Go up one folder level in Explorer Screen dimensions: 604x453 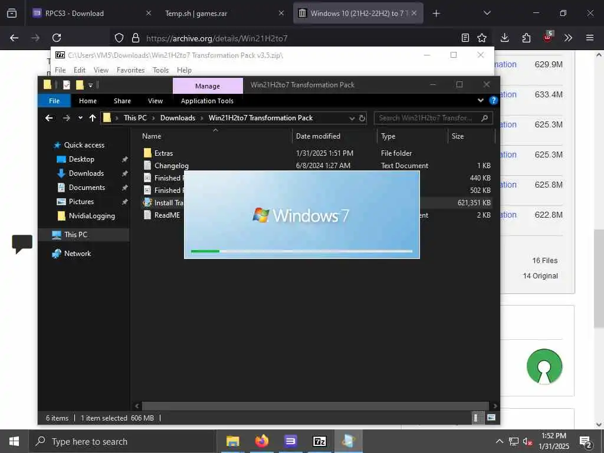(x=93, y=118)
